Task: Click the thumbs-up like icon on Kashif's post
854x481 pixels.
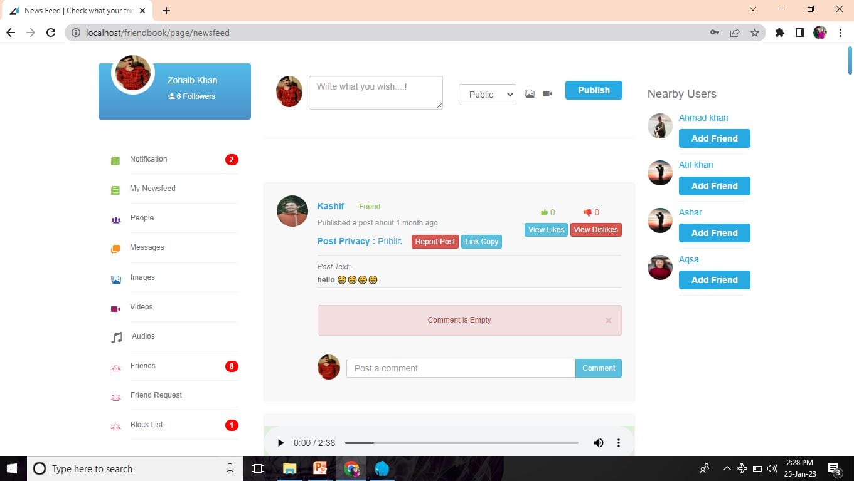Action: point(544,212)
